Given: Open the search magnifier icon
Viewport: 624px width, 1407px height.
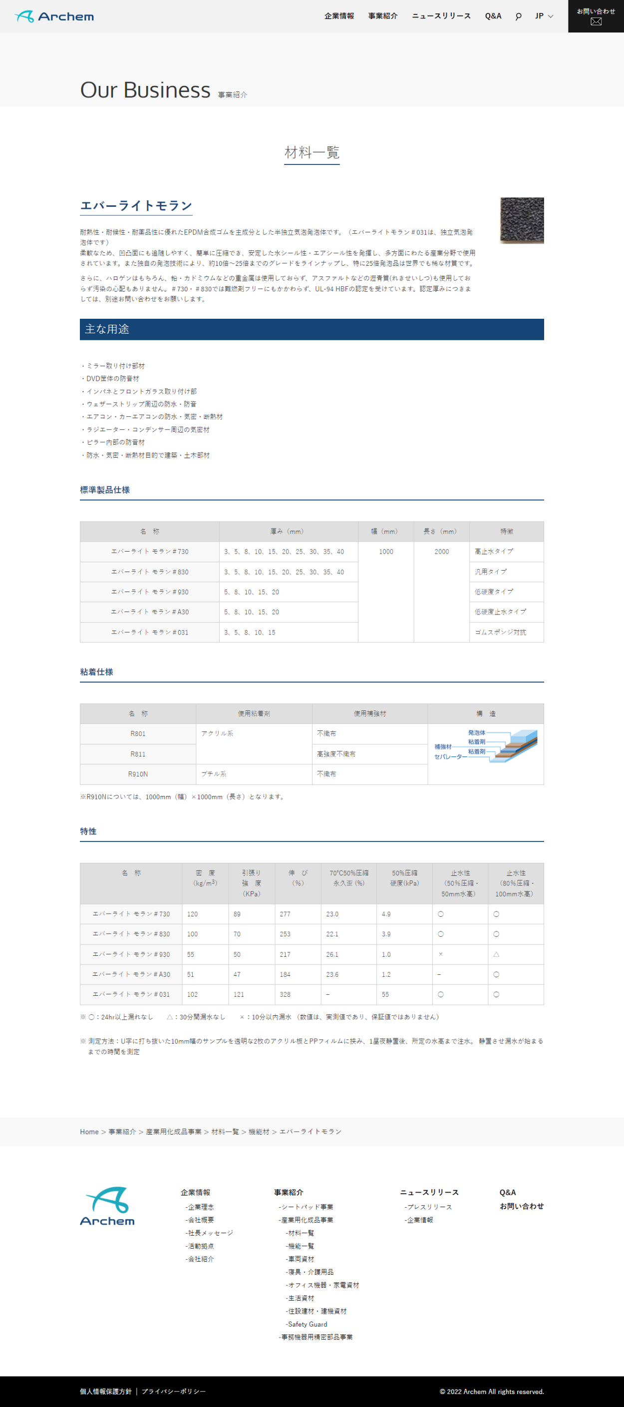Looking at the screenshot, I should [x=518, y=16].
